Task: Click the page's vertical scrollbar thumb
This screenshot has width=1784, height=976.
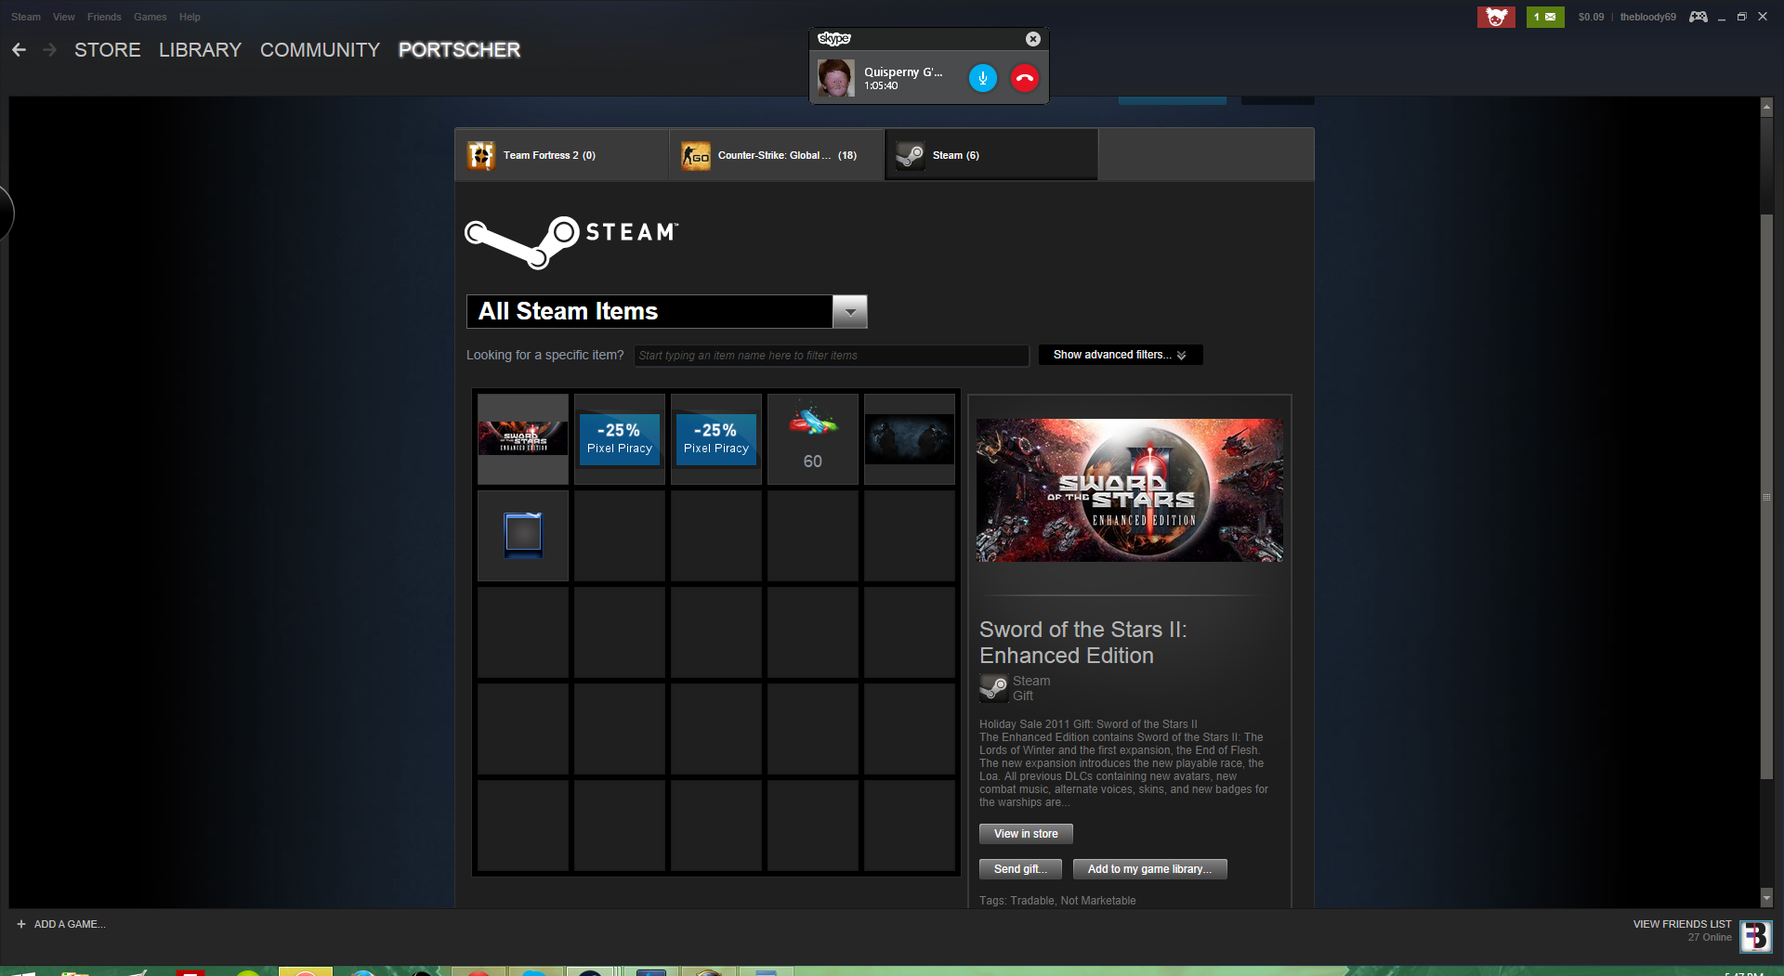Action: (x=1766, y=497)
